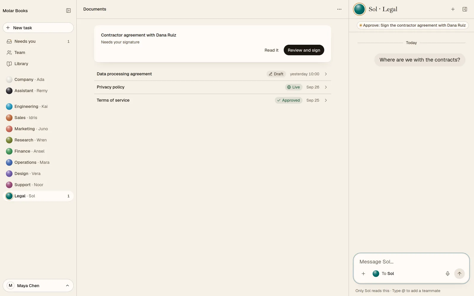The image size is (474, 296).
Task: Focus the Message Sol input field
Action: [x=411, y=262]
